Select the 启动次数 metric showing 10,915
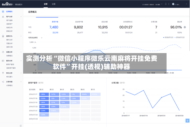The width and height of the screenshot is (190, 127). coord(103,27)
